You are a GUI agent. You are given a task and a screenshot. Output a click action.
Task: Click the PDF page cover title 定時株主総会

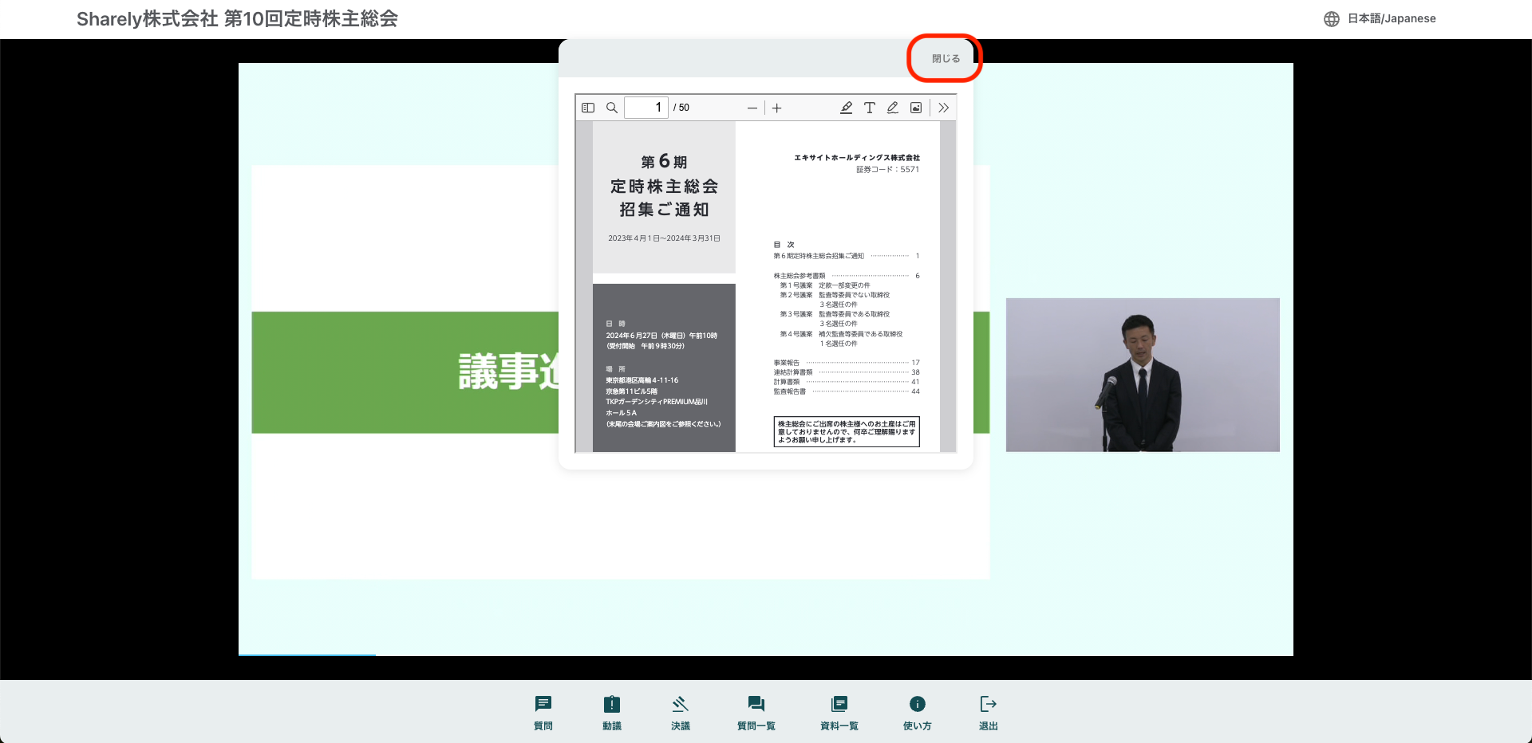664,187
